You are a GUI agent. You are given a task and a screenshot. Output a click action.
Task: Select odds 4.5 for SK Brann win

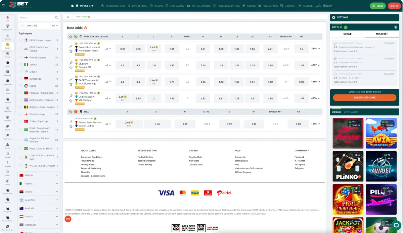pos(123,65)
